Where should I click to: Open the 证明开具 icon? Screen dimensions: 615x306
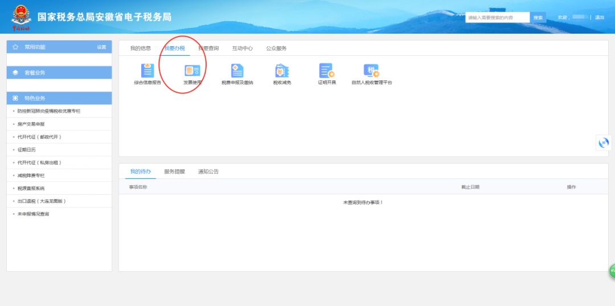[326, 71]
